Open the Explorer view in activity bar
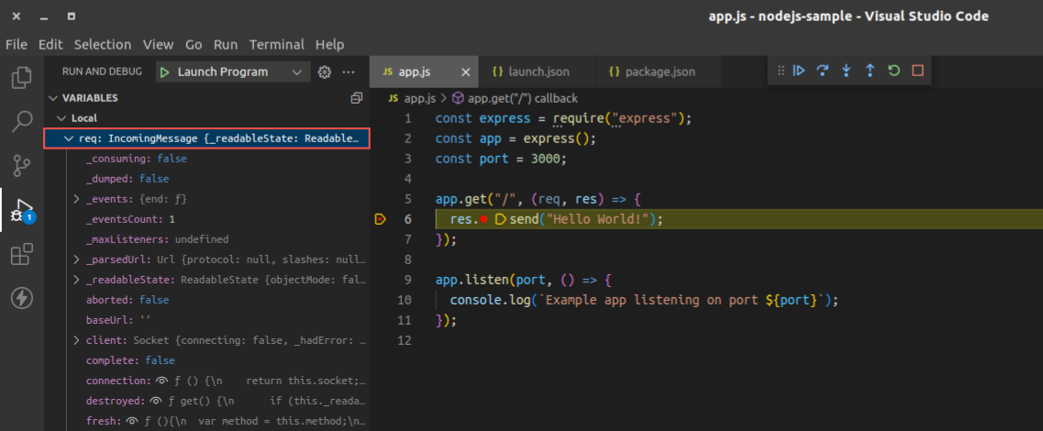The width and height of the screenshot is (1043, 431). coord(22,77)
